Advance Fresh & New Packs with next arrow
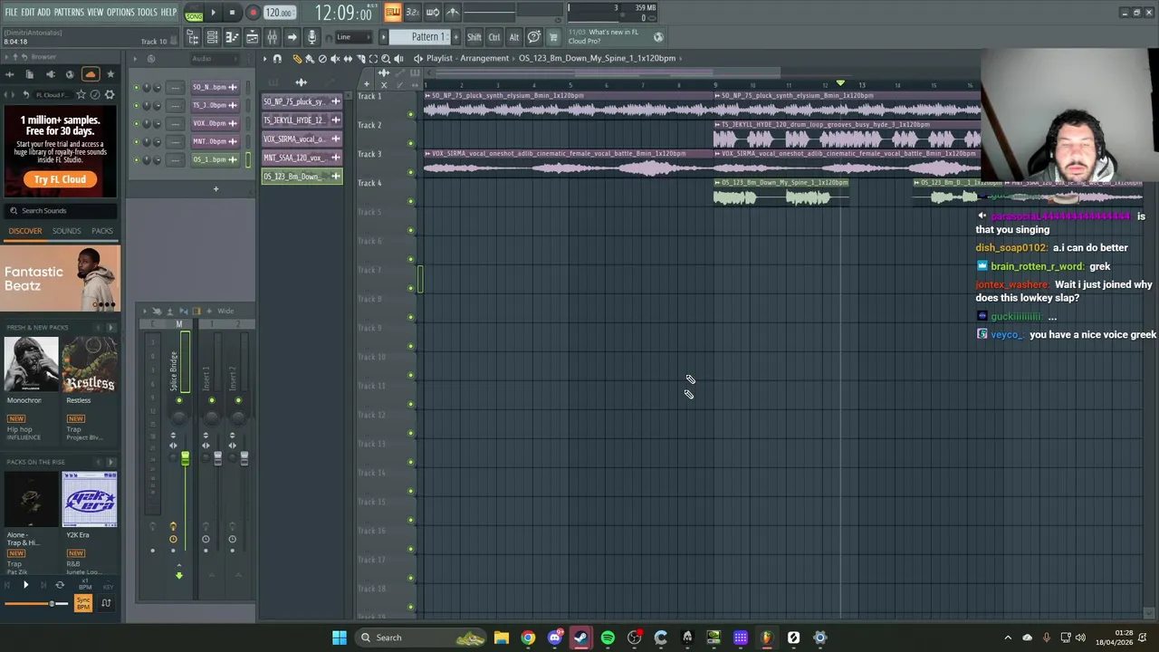The image size is (1159, 652). [x=110, y=327]
